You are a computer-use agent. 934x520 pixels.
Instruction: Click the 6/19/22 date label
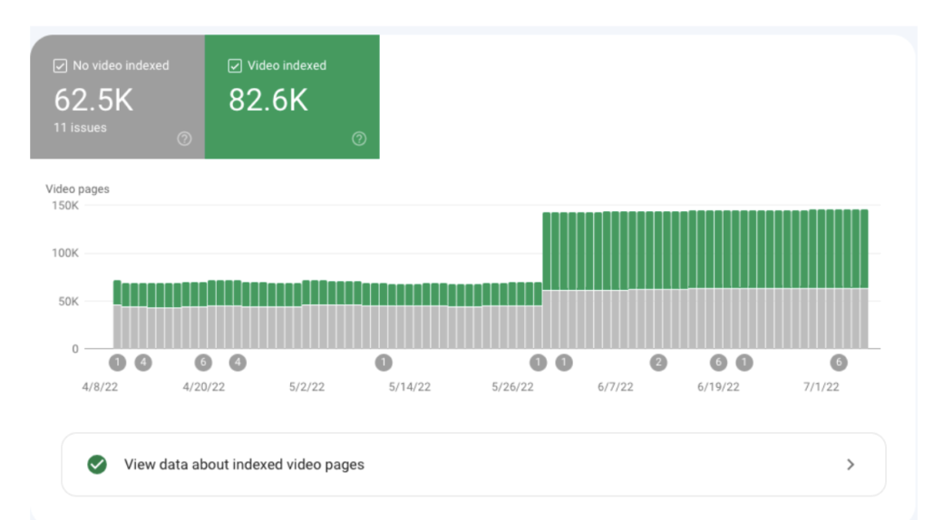click(718, 387)
